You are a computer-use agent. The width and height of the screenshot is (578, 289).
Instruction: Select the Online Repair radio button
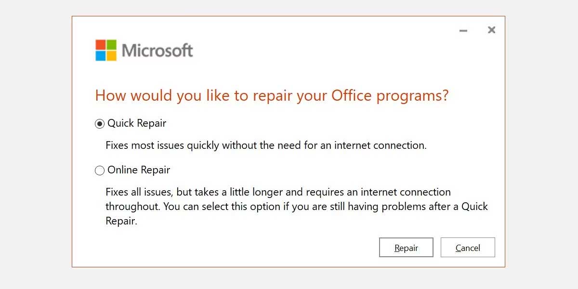click(x=100, y=170)
